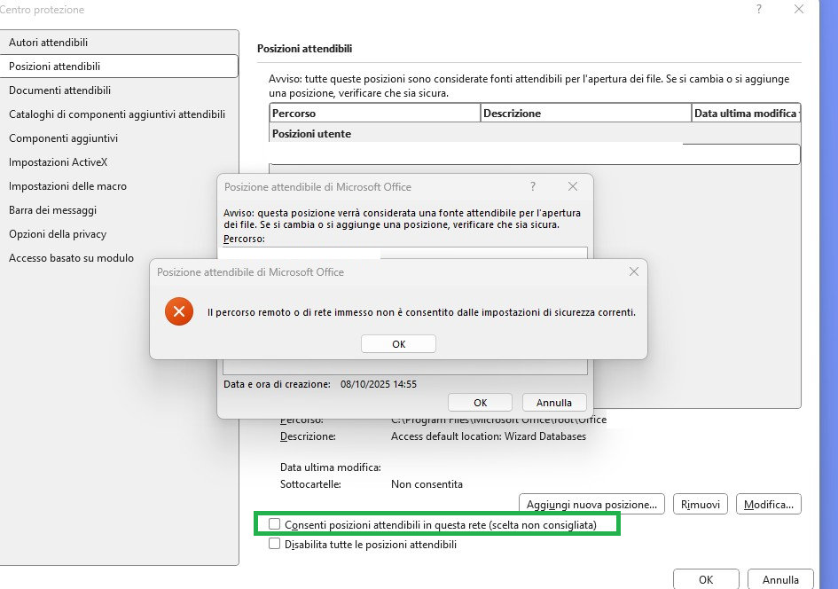Screen dimensions: 838x589
Task: Sort the list by the Percorso column
Action: [375, 114]
